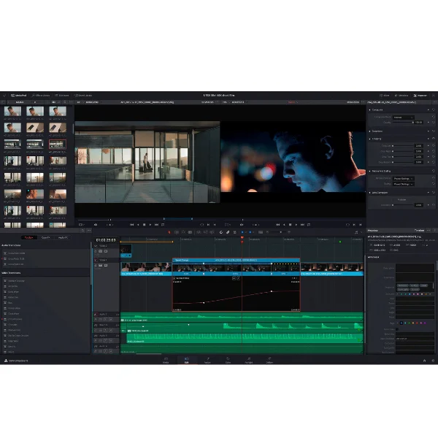The image size is (438, 438).
Task: Open the Mixer panel
Action: tap(385, 95)
